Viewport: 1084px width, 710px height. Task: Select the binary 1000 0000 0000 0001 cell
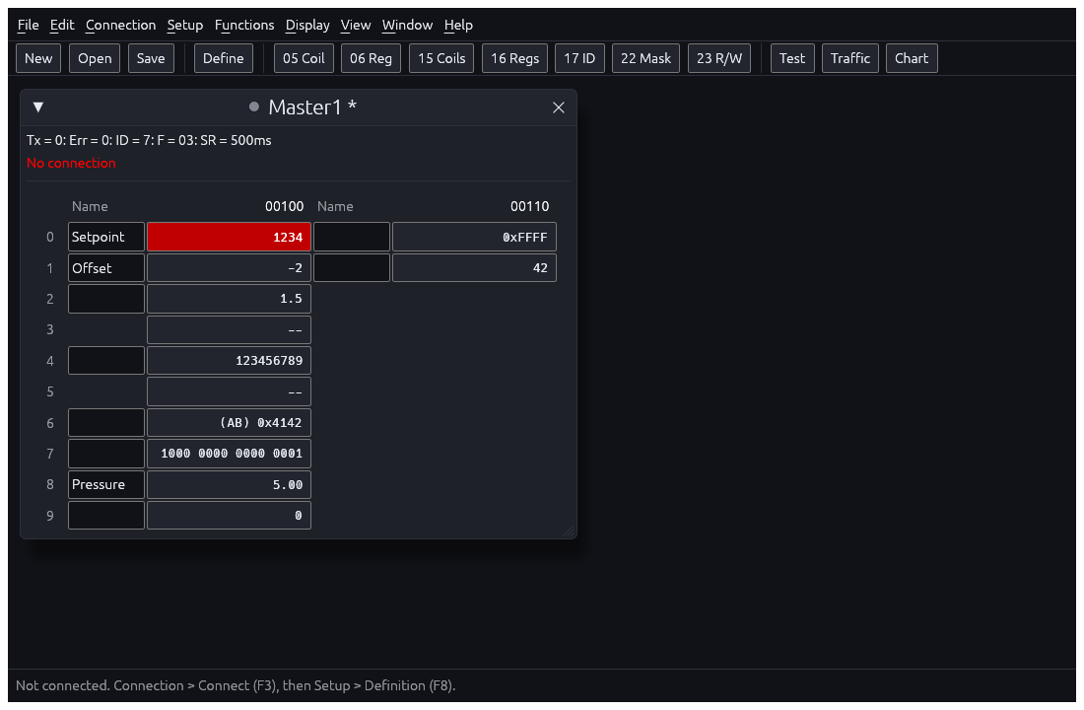coord(229,454)
